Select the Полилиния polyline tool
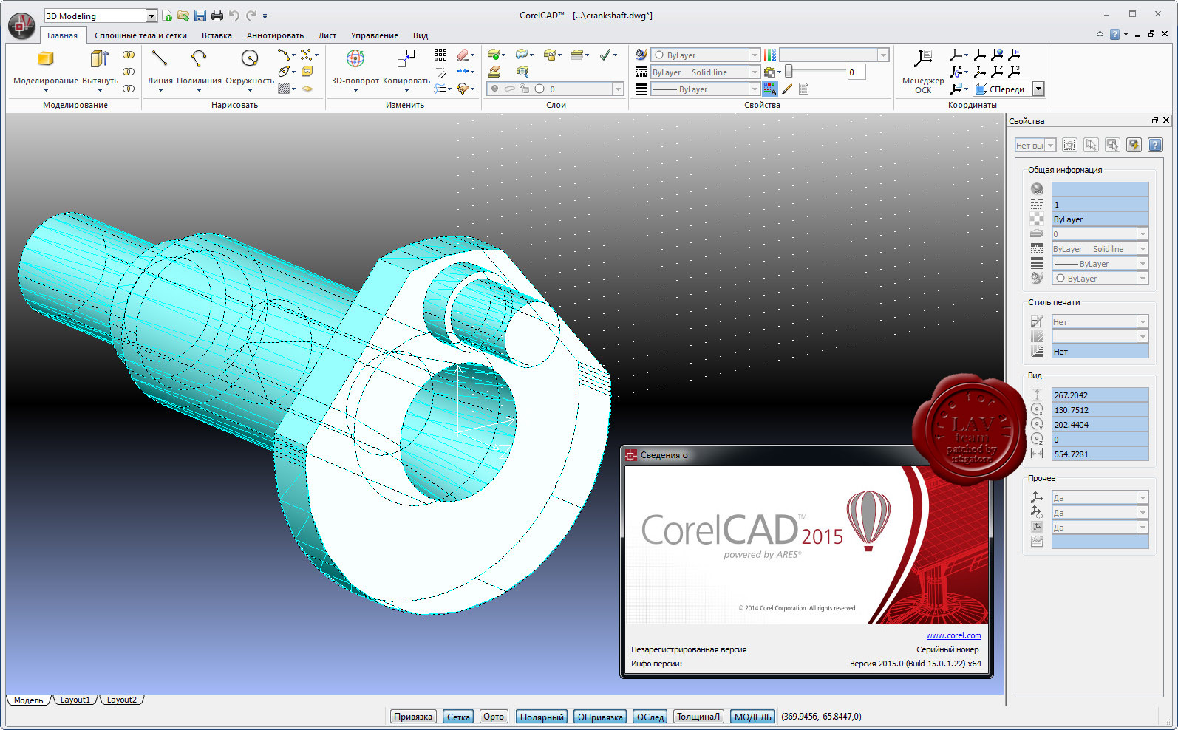This screenshot has width=1178, height=730. (199, 70)
